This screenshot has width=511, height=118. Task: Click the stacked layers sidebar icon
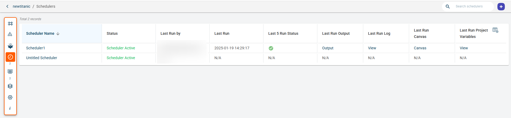10,86
